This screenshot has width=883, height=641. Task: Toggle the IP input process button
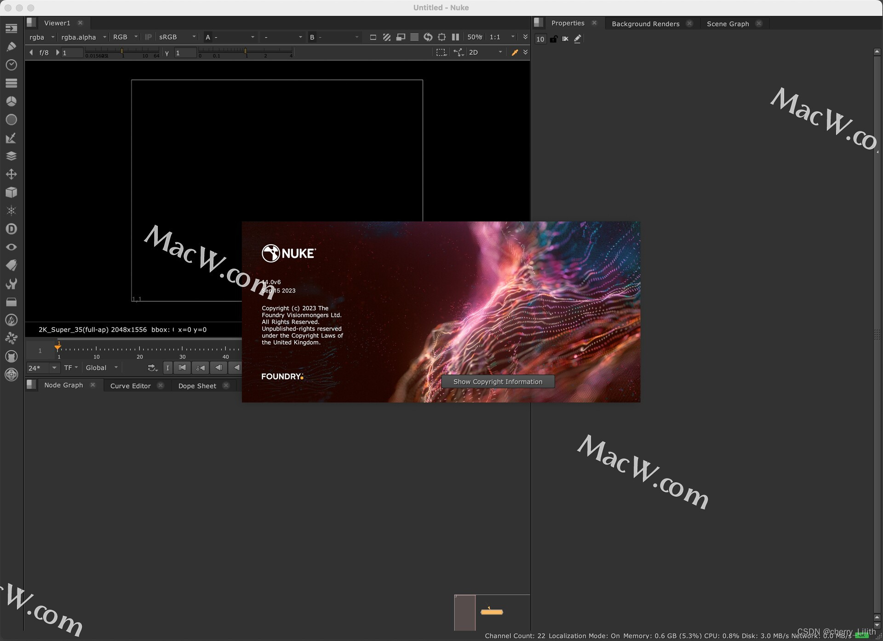click(148, 37)
